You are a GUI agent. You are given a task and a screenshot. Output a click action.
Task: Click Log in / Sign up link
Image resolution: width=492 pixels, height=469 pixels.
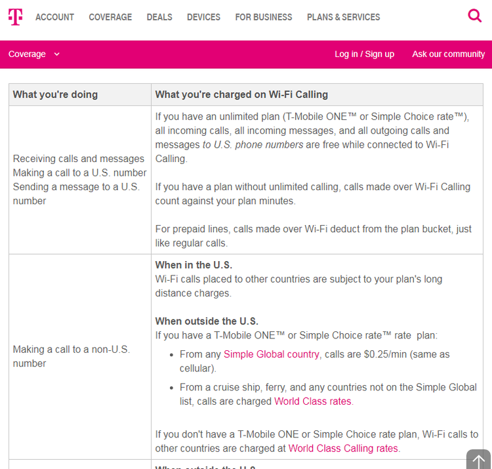364,54
